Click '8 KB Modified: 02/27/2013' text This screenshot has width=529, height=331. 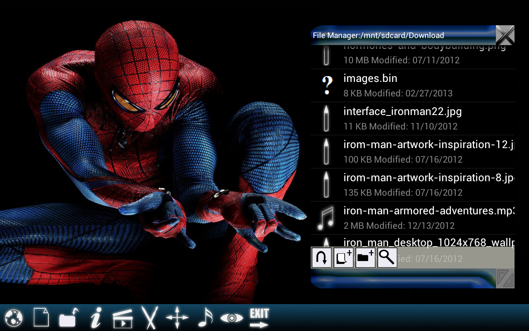click(398, 93)
